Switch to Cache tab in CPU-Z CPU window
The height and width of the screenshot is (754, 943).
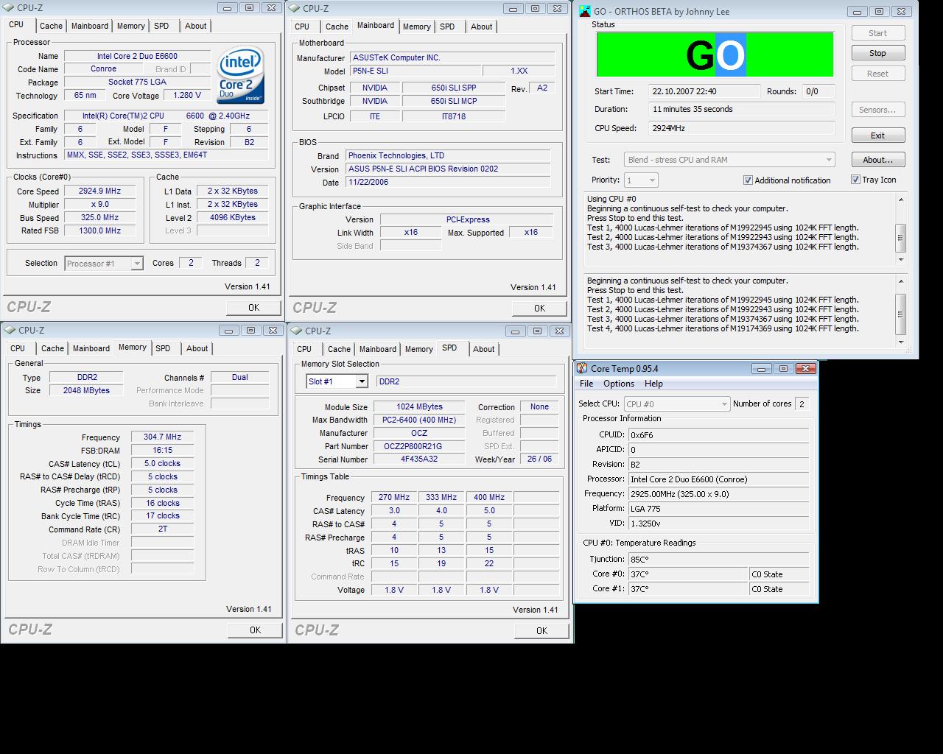[x=51, y=26]
